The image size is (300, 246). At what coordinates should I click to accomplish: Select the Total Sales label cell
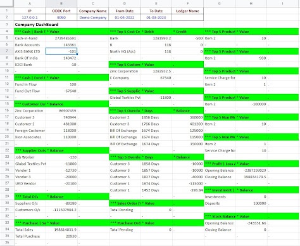pyautogui.click(x=30, y=230)
